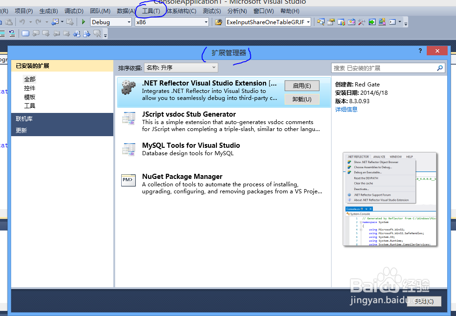Expand the Navigate Backward dropdown arrow
456x316 pixels.
coord(62,22)
